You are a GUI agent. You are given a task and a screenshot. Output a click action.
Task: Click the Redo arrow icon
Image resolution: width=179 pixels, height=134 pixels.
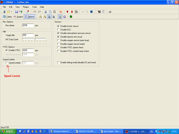coord(39,12)
